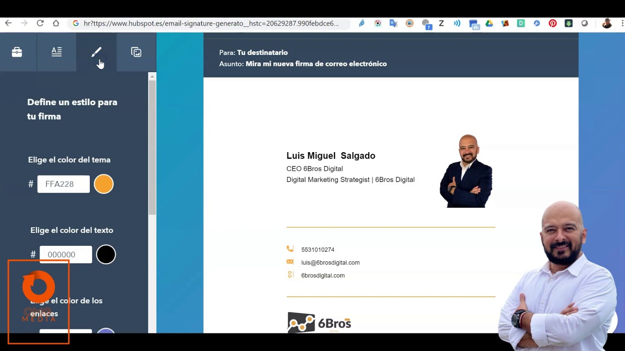Click the green download arrow extension
This screenshot has height=351, width=625.
point(569,23)
